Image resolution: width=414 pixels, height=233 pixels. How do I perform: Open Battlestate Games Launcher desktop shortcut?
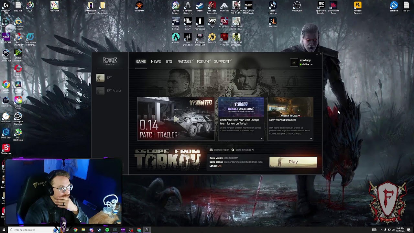pyautogui.click(x=188, y=8)
